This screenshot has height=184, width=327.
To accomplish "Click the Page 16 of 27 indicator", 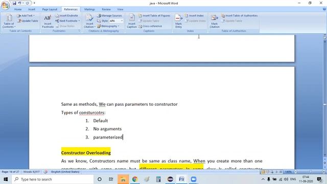I will click(10, 172).
